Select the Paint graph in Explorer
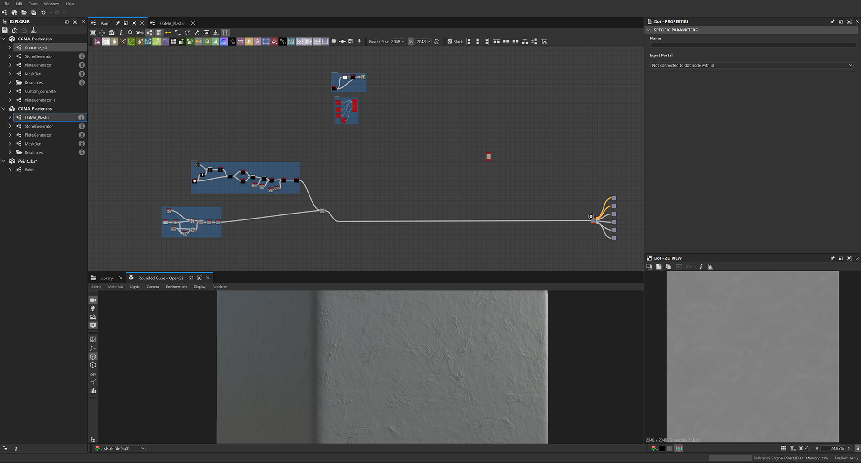861x463 pixels. click(29, 170)
